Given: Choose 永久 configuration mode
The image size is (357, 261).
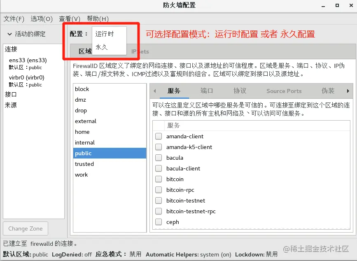Looking at the screenshot, I should (x=109, y=47).
